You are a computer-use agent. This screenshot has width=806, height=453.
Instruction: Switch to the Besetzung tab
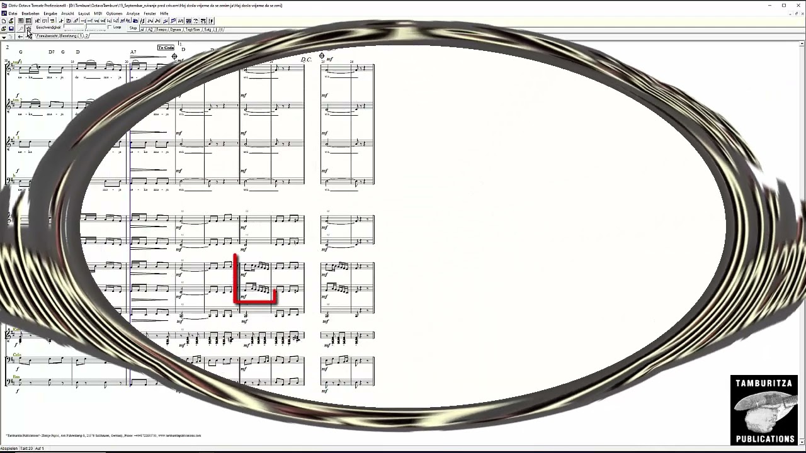[67, 36]
